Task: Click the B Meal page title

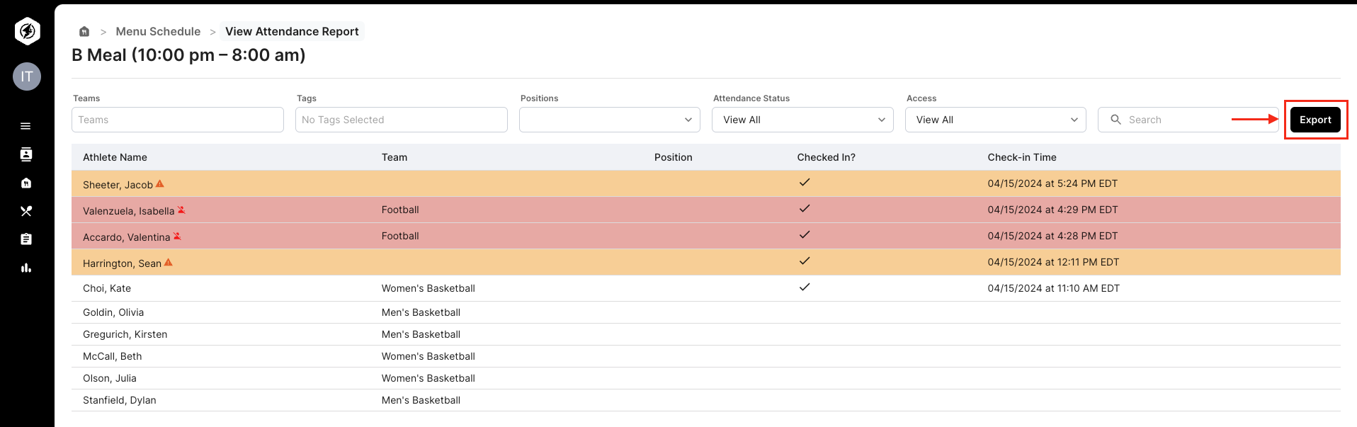Action: click(x=188, y=55)
